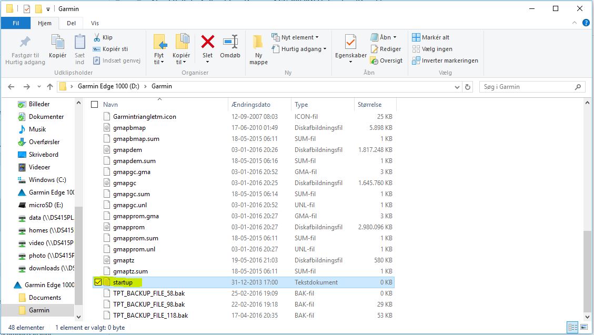Viewport: 594px width, 335px height.
Task: Click the file list scrollbar down arrow
Action: pyautogui.click(x=587, y=317)
